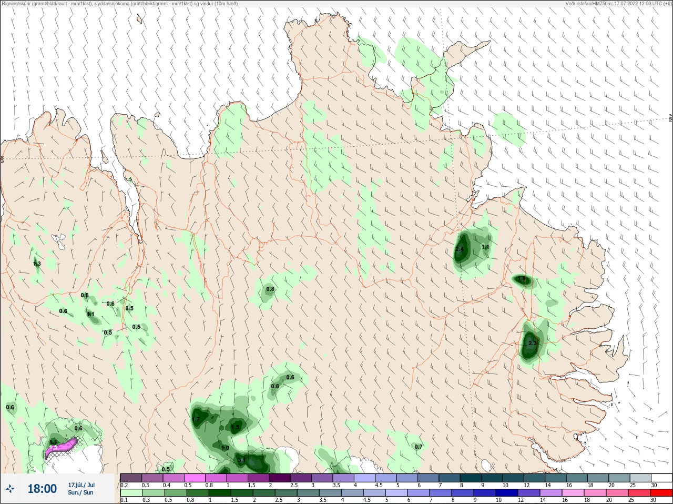Click the Rigning/skúrir map title at top left
The image size is (673, 504).
click(x=120, y=4)
